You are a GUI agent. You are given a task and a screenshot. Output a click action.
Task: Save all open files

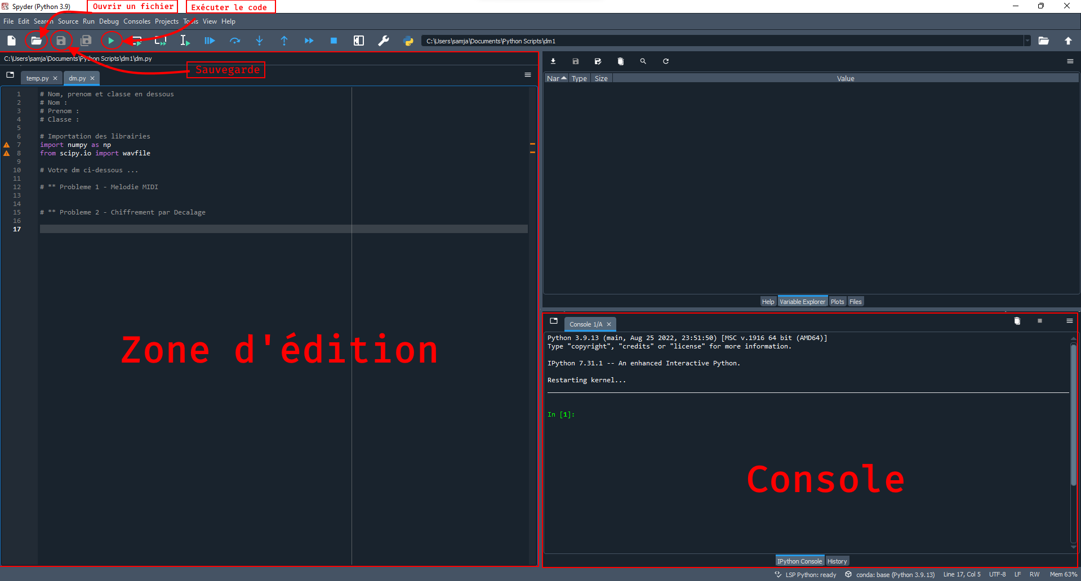tap(86, 41)
